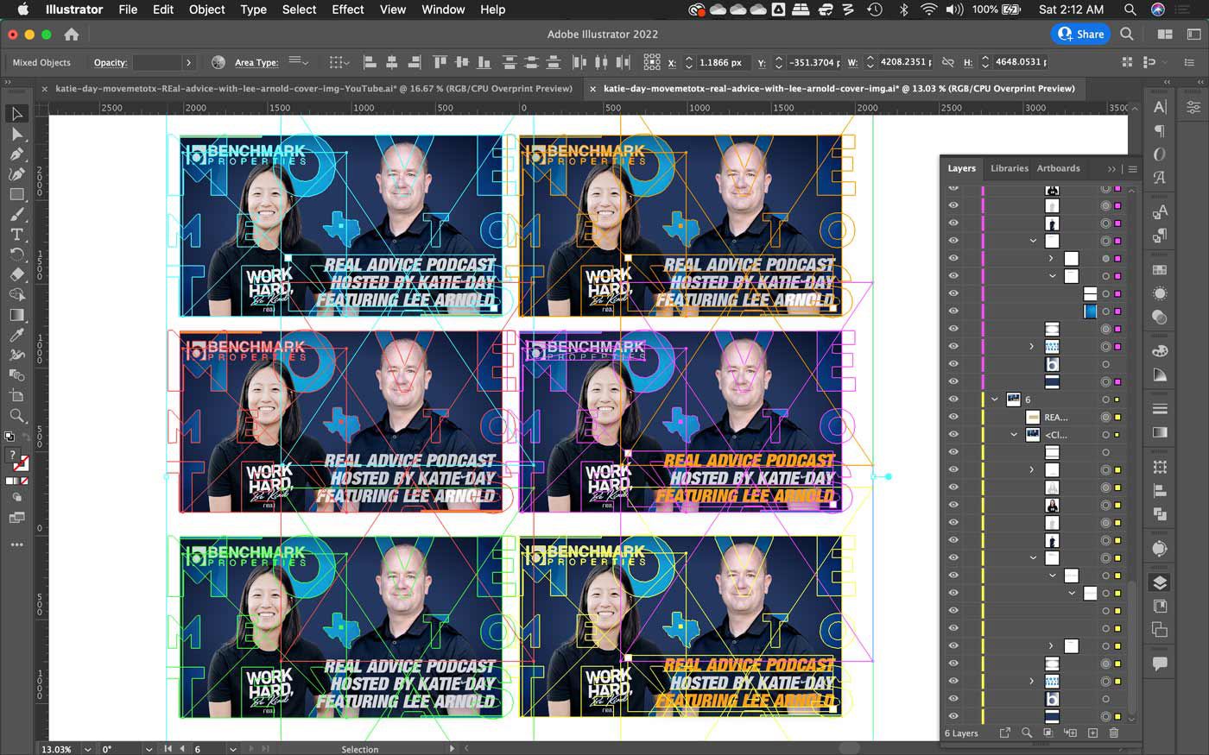
Task: Click Horizontal Align Left icon
Action: pyautogui.click(x=370, y=62)
